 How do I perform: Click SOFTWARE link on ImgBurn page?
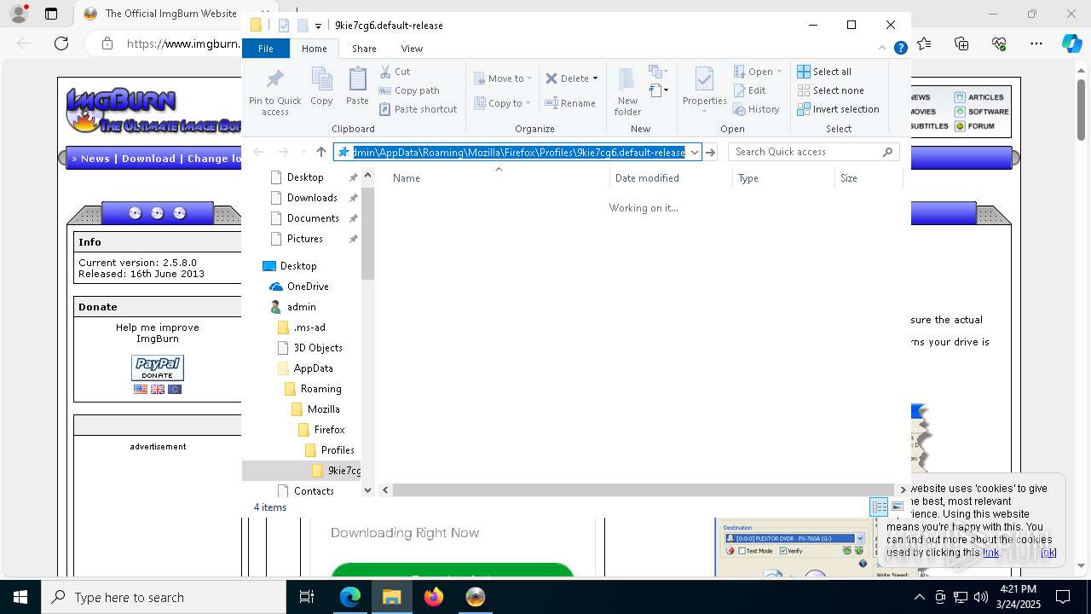(982, 111)
